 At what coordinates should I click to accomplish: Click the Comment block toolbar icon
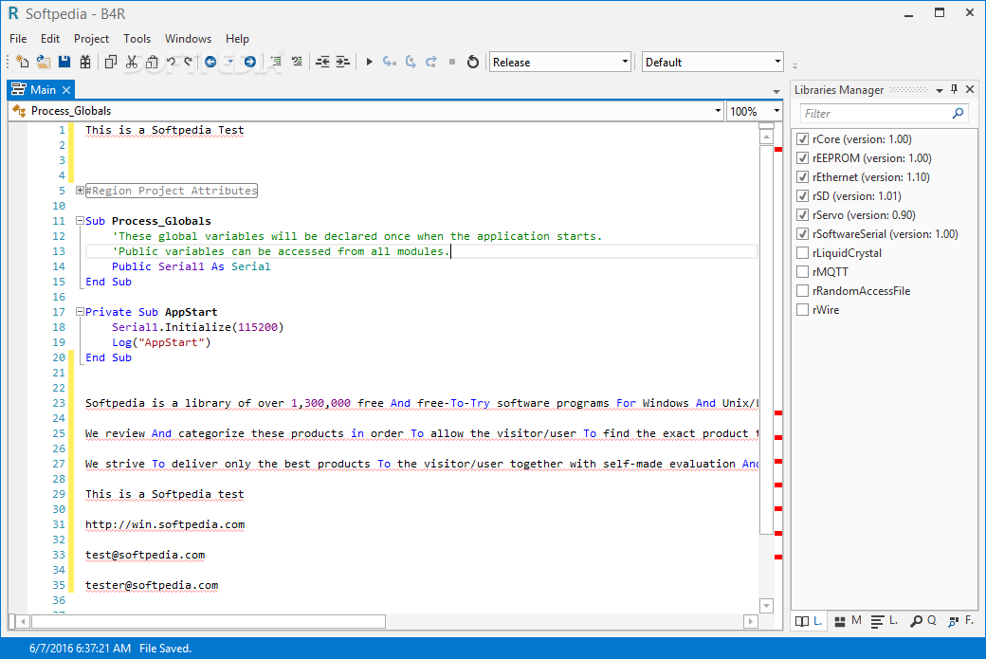pyautogui.click(x=276, y=62)
